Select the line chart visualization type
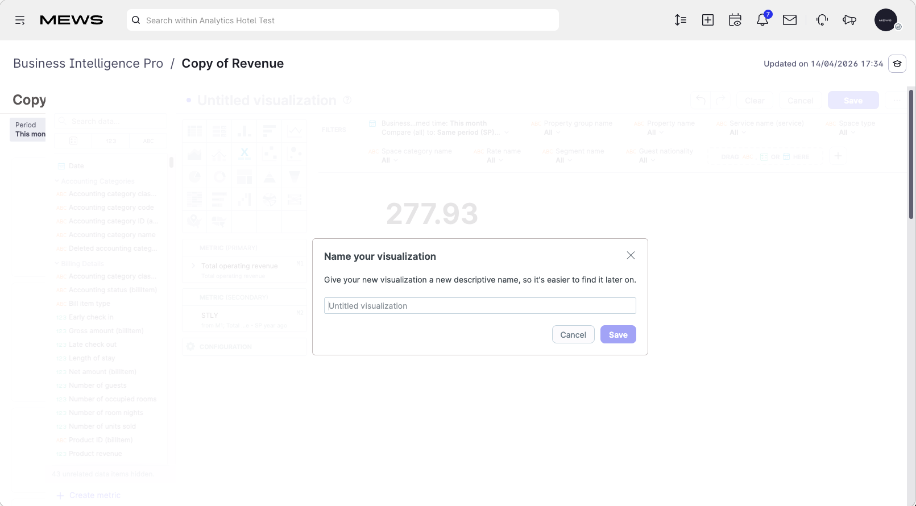This screenshot has height=506, width=916. pos(295,131)
